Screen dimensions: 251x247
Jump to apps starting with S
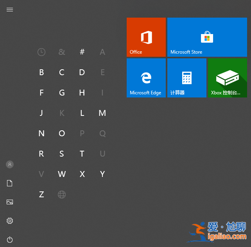pos(62,154)
